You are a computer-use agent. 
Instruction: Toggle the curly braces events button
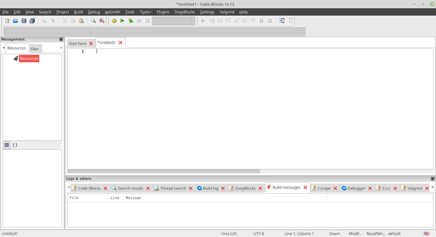click(x=15, y=145)
